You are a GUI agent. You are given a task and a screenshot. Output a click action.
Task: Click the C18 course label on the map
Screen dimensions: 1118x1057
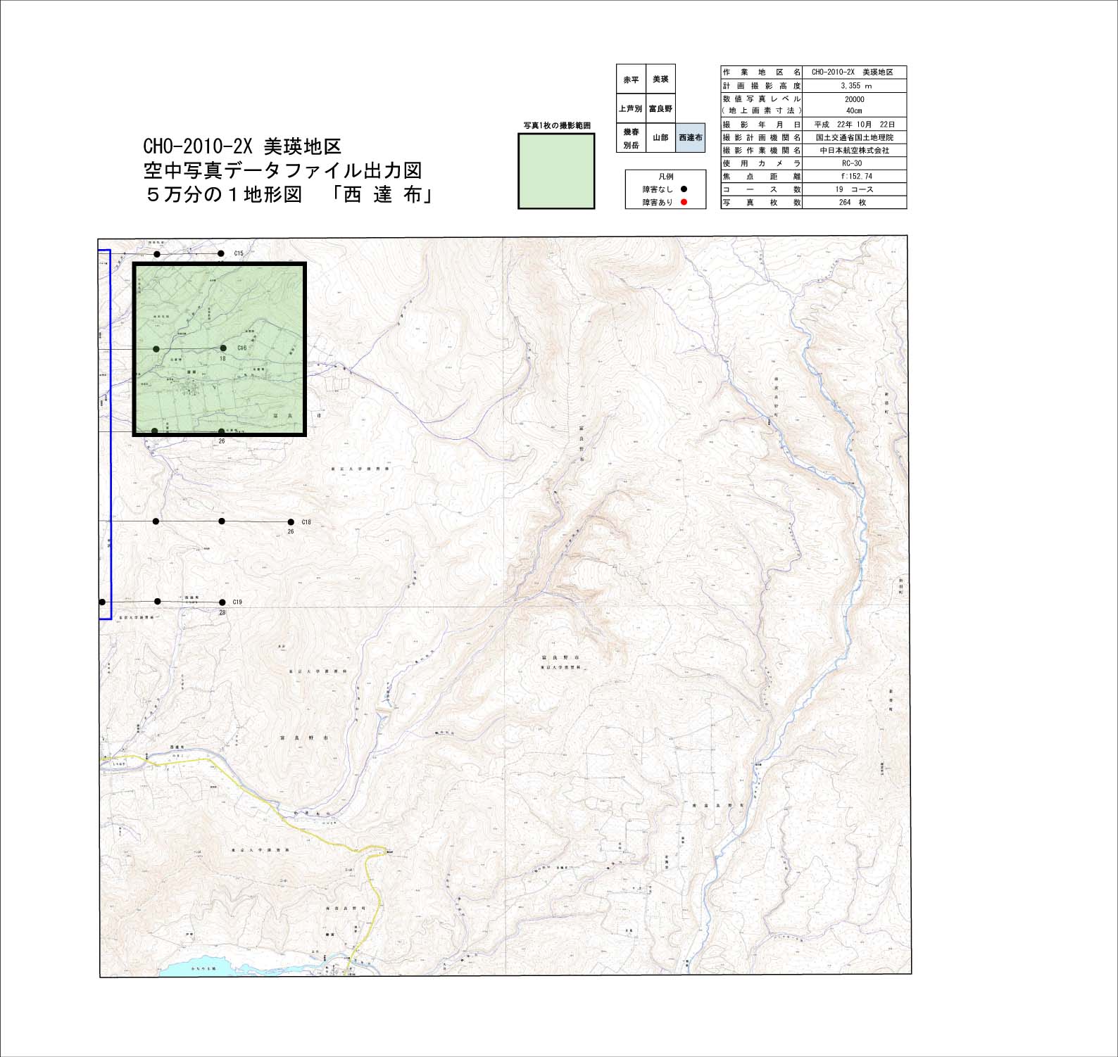pos(306,522)
